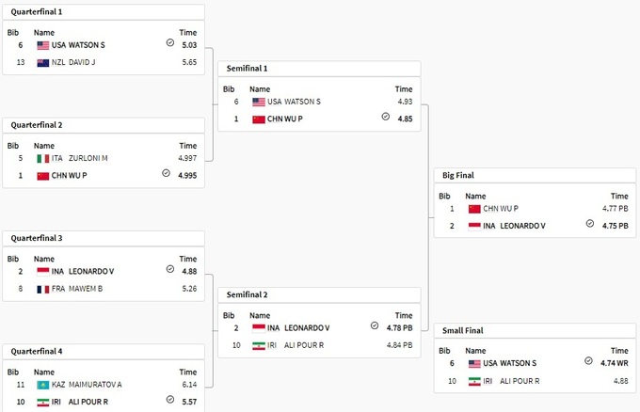The height and width of the screenshot is (412, 640).
Task: Click the Kazakhstan flag beside MAIMURATOV A
Action: click(x=42, y=385)
